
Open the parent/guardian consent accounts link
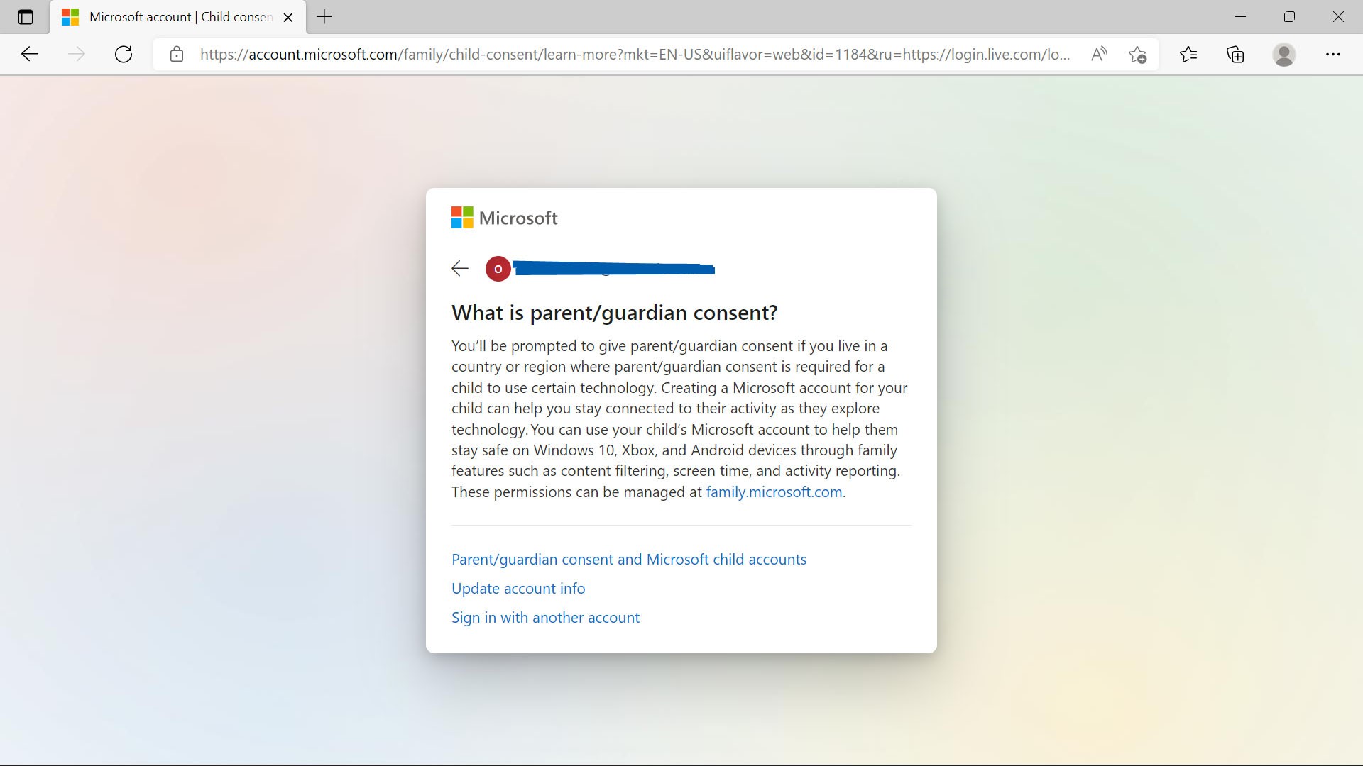(x=629, y=558)
